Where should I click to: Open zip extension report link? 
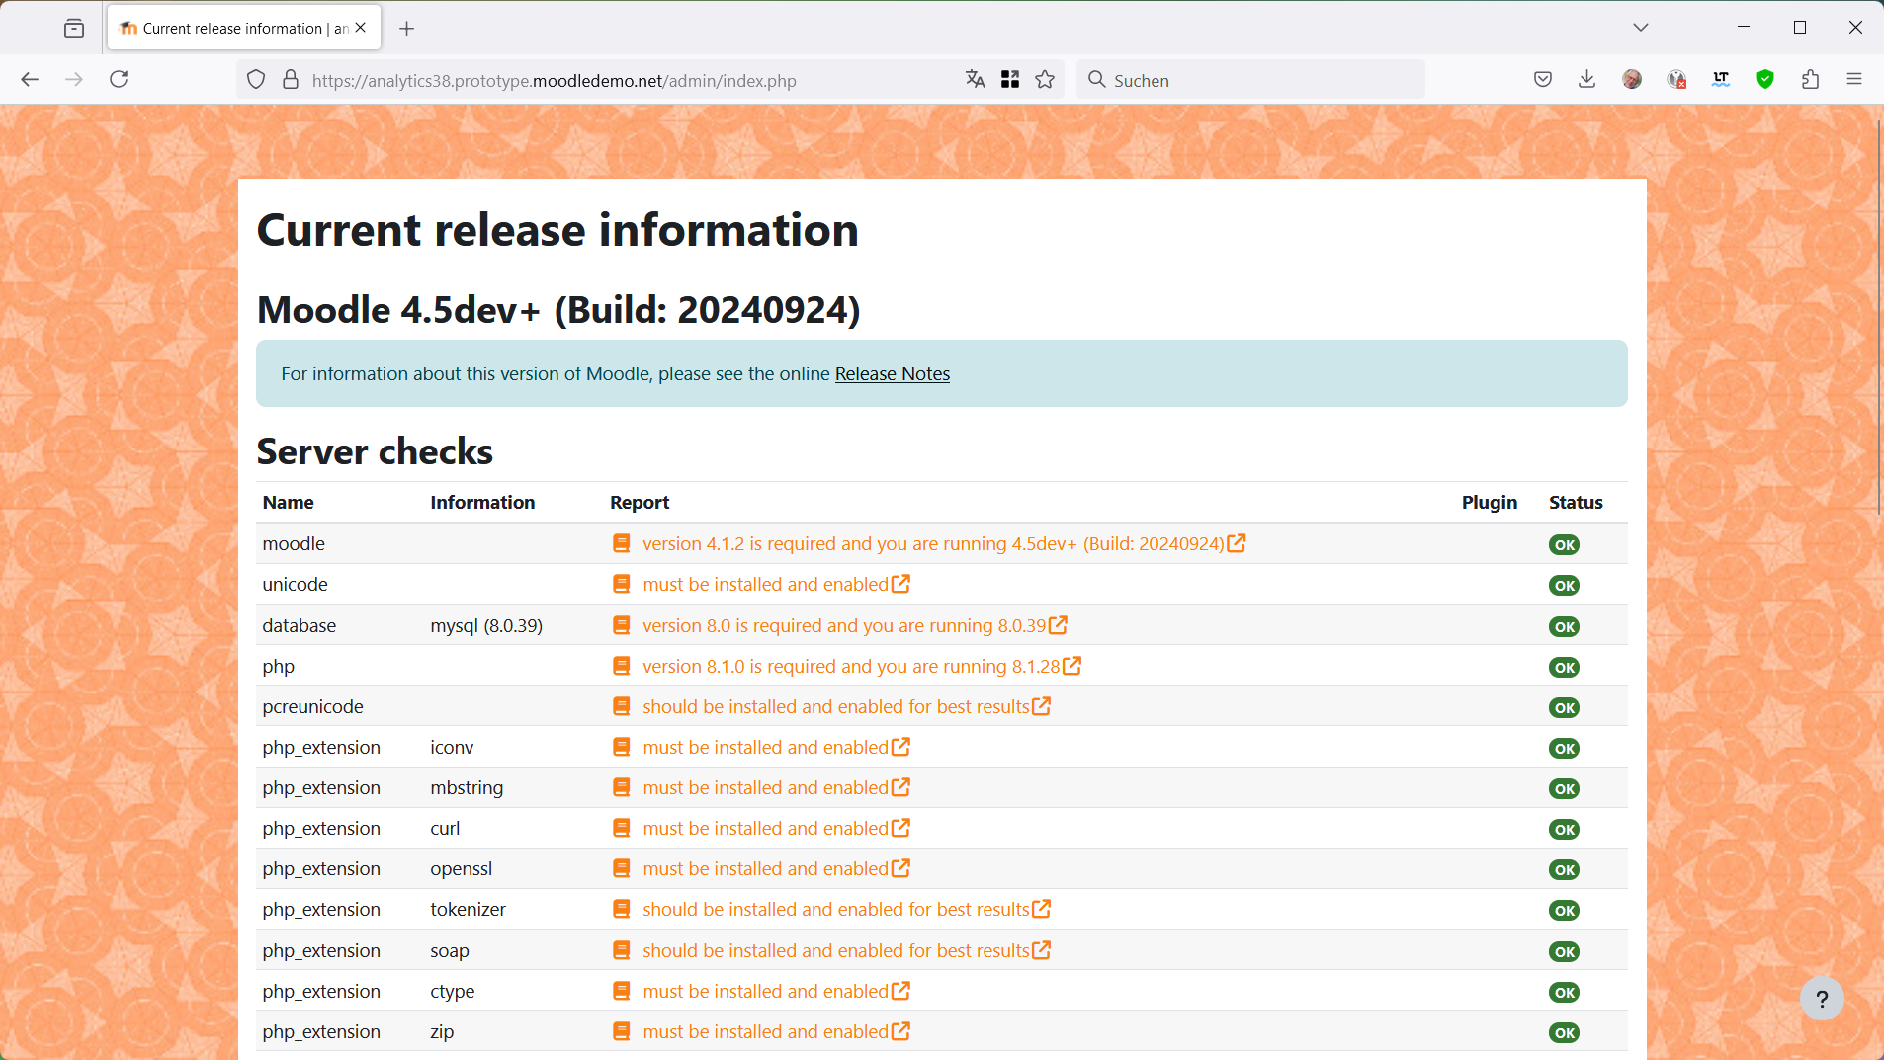tap(776, 1032)
